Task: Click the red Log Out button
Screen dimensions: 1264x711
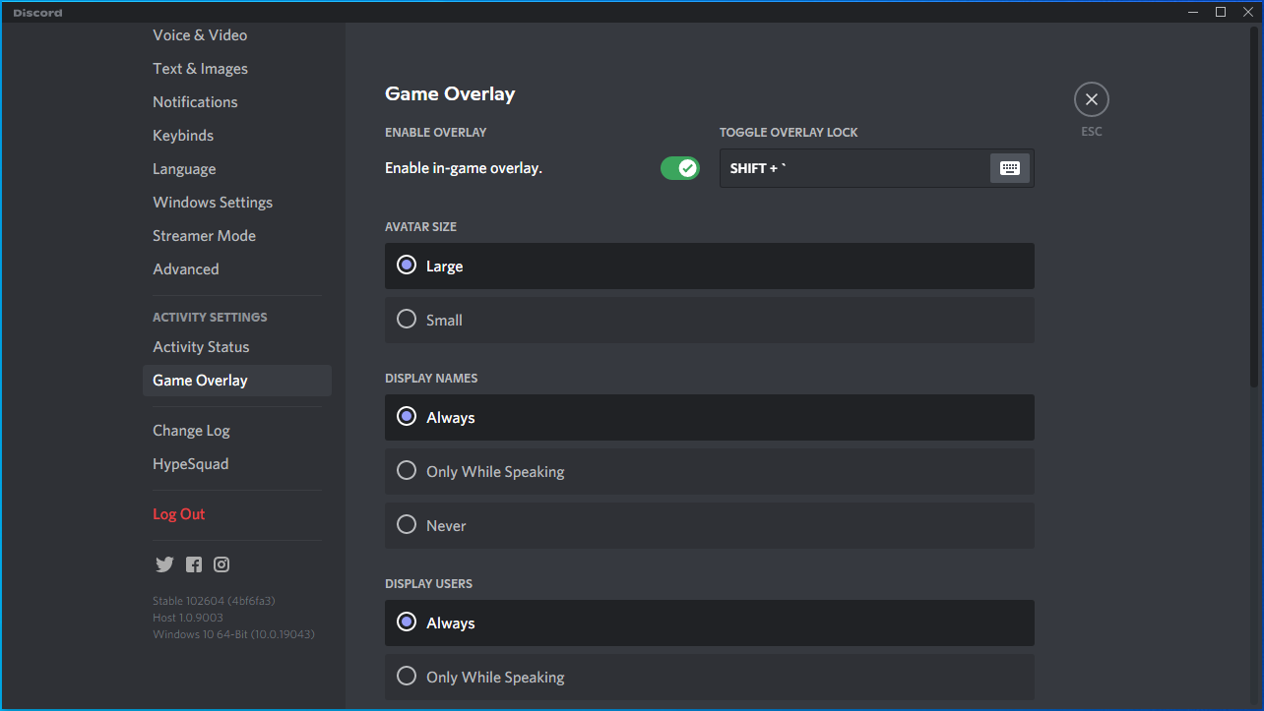Action: [x=179, y=514]
